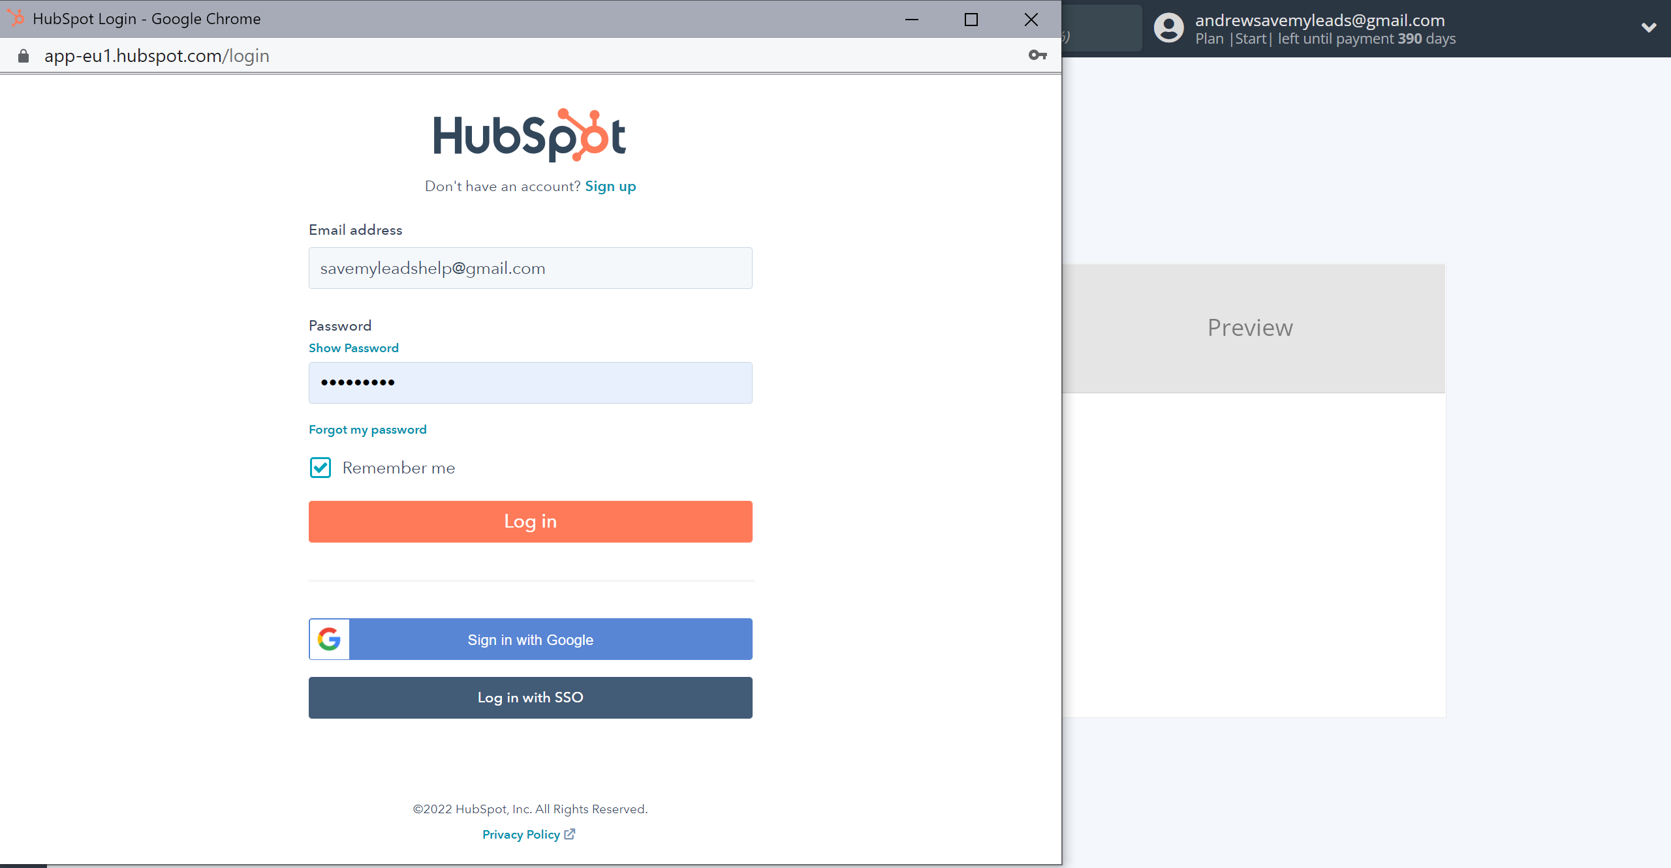Screen dimensions: 1671x868
Task: Click Forgot my password link
Action: 367,430
